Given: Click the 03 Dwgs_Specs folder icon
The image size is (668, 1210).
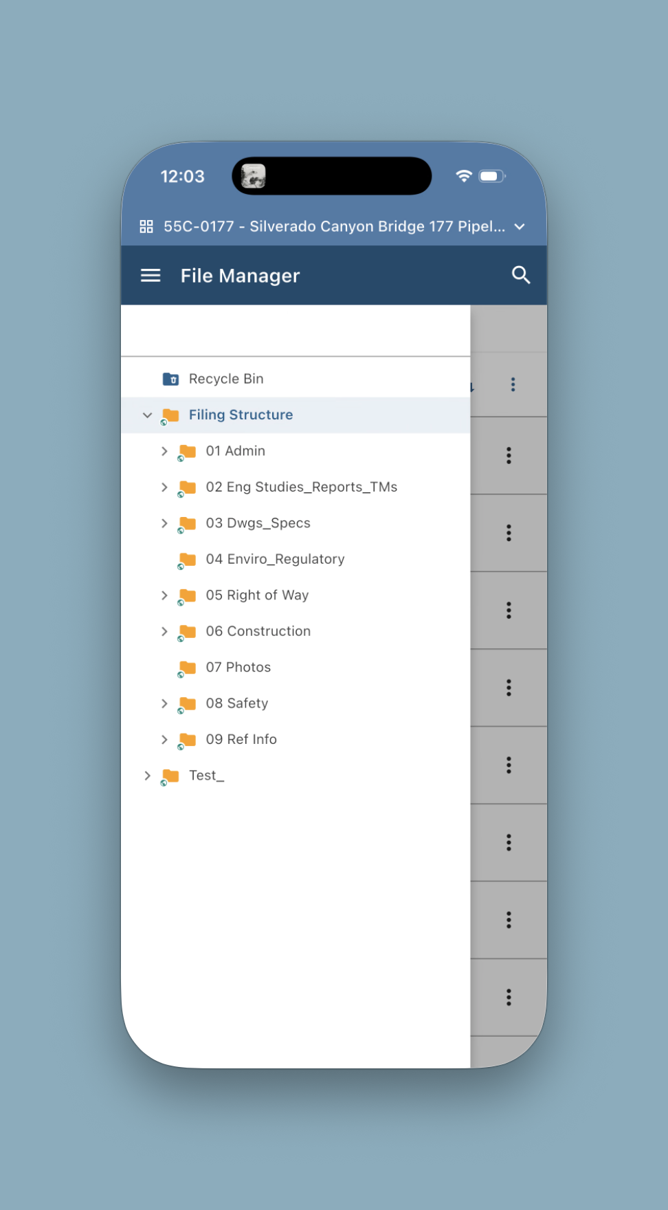Looking at the screenshot, I should pyautogui.click(x=187, y=524).
